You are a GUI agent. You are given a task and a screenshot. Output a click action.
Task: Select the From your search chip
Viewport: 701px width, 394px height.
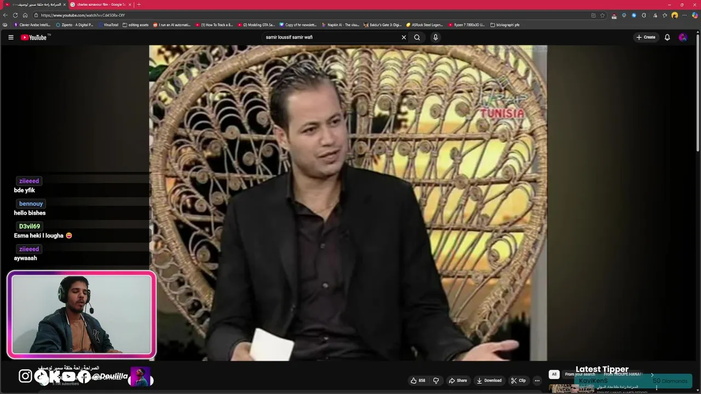(580, 374)
